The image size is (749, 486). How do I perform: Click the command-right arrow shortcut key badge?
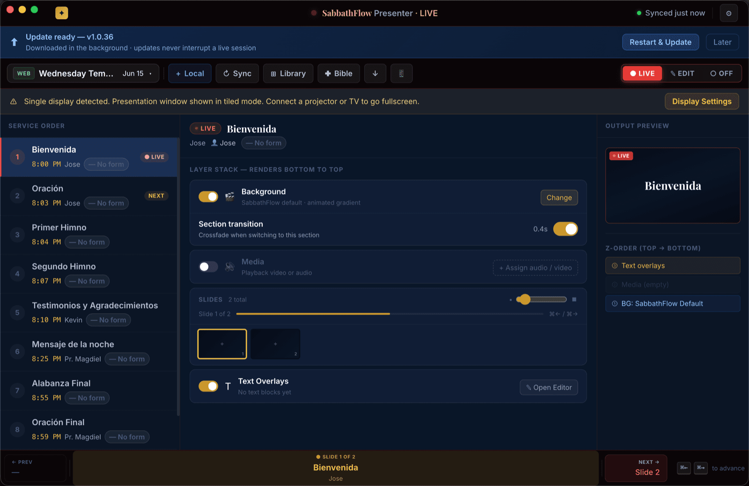701,468
